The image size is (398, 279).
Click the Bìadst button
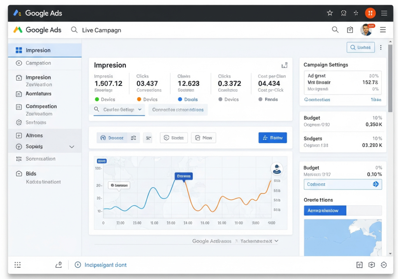point(174,138)
